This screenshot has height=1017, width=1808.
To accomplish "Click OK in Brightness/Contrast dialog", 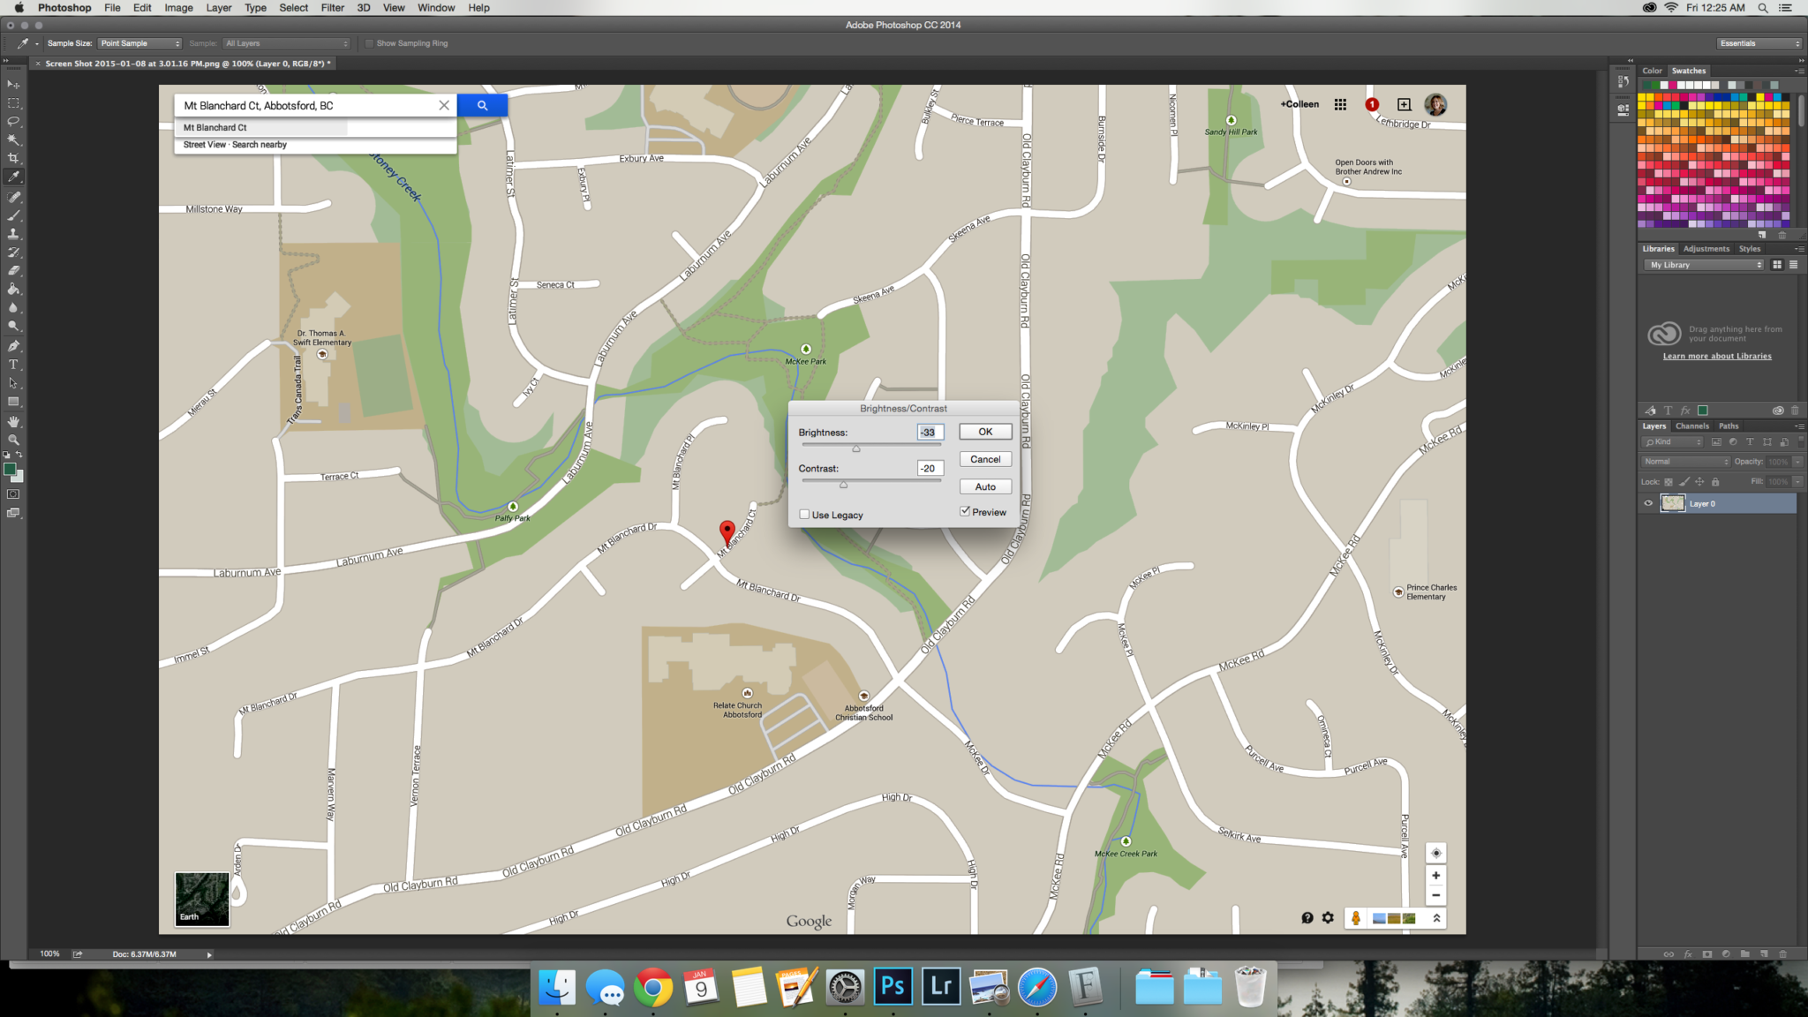I will (x=985, y=432).
